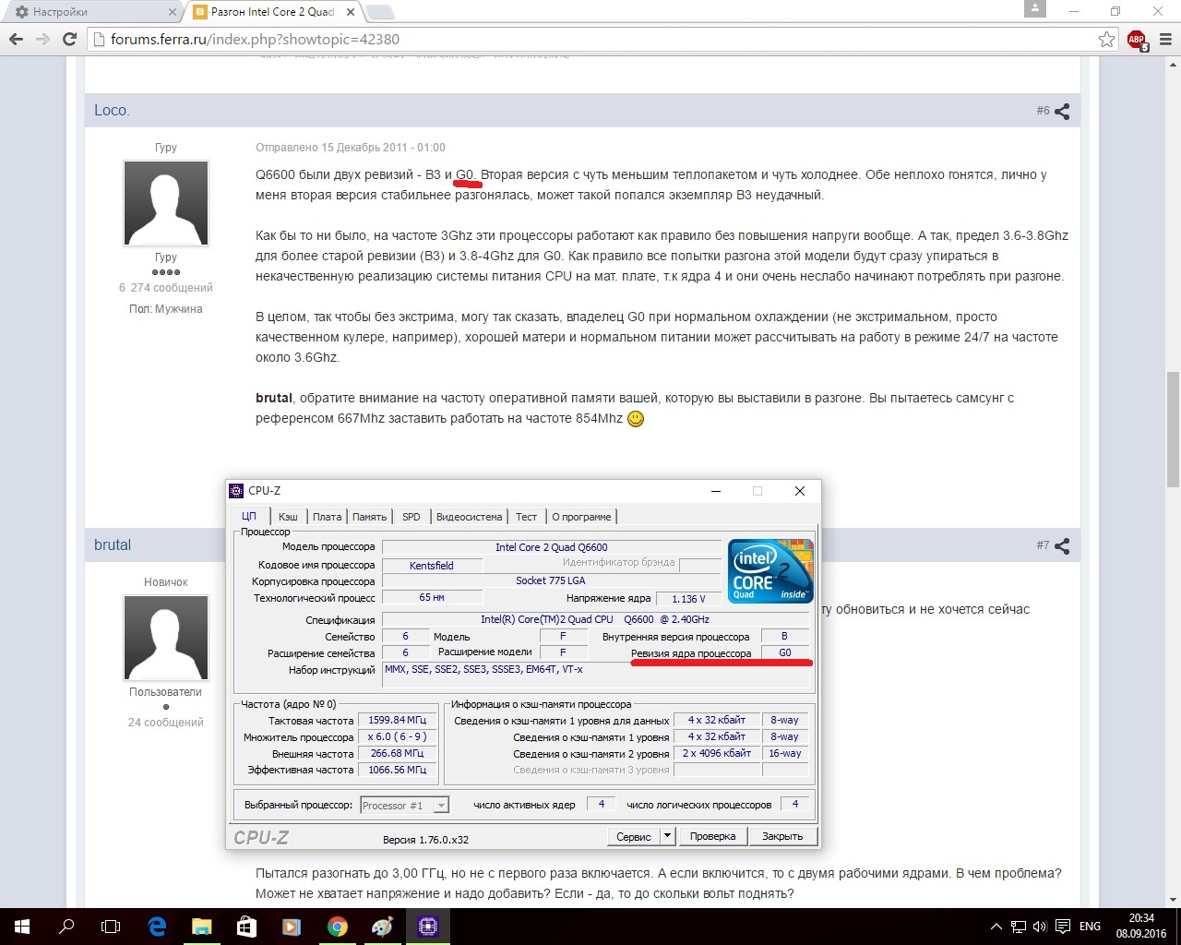
Task: Launch Microsoft Edge from taskbar
Action: point(157,927)
